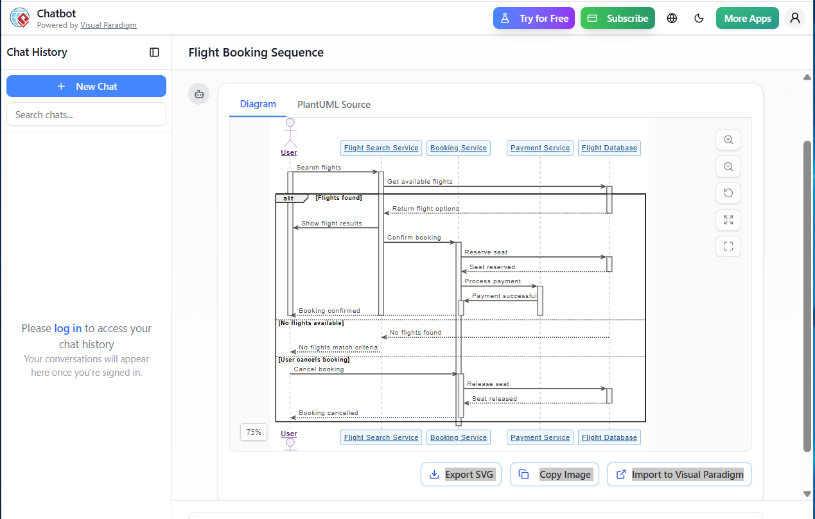Viewport: 815px width, 519px height.
Task: Toggle dark mode with the moon icon
Action: coord(699,18)
